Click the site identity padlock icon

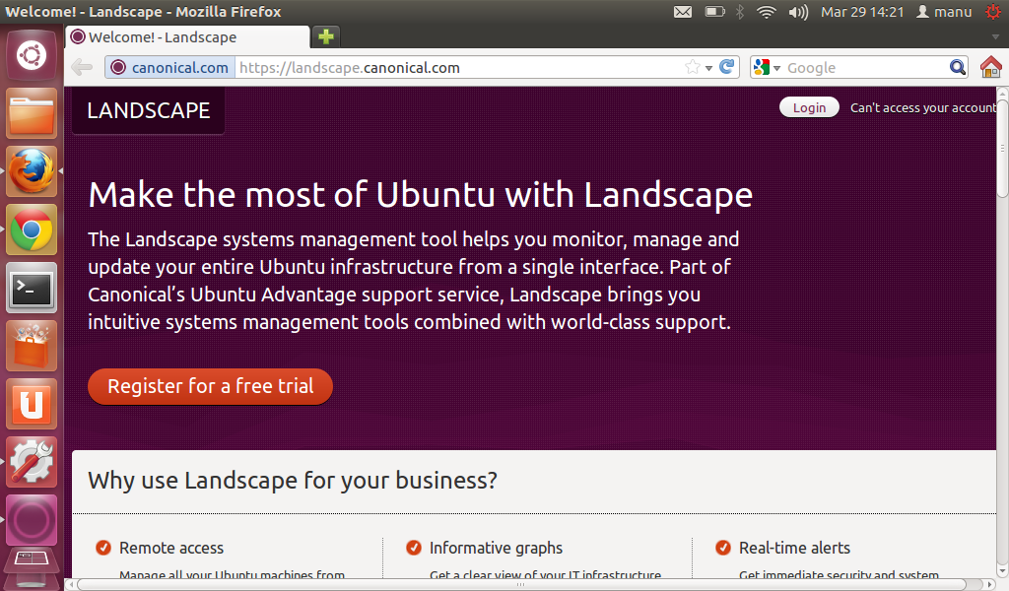pos(117,67)
